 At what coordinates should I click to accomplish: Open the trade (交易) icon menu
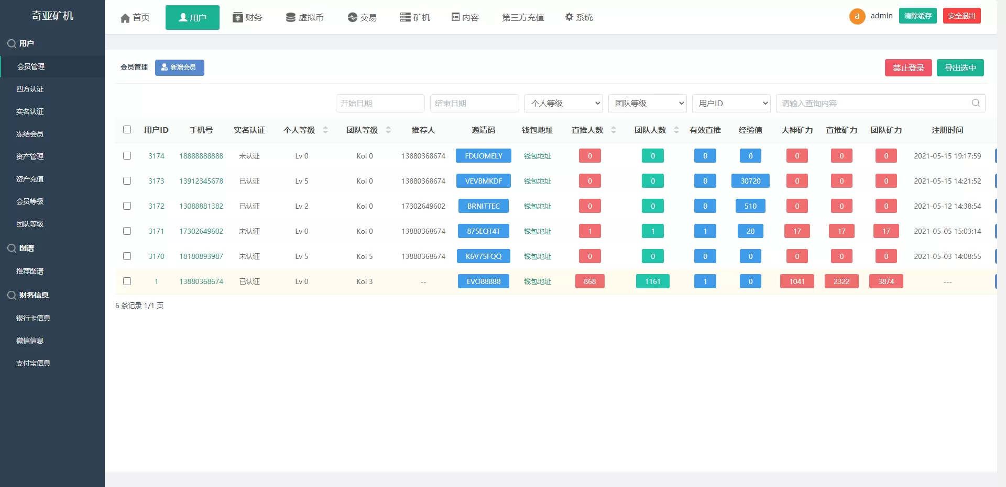click(x=353, y=18)
